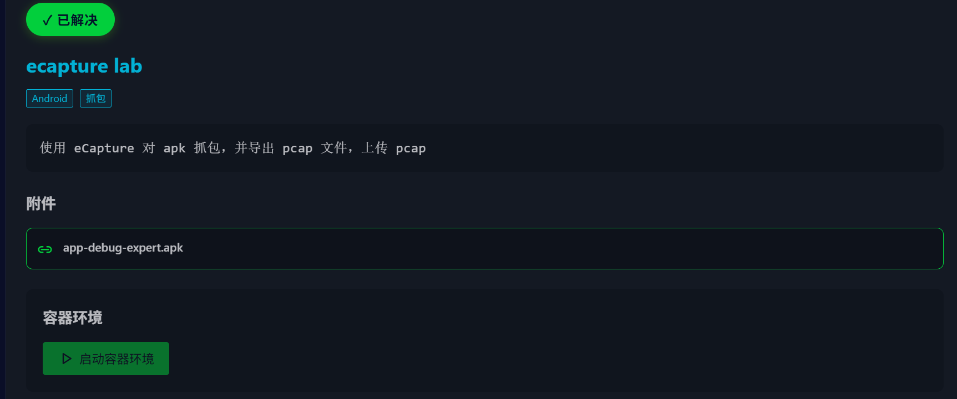
Task: Click the word lab in the title
Action: click(x=128, y=66)
